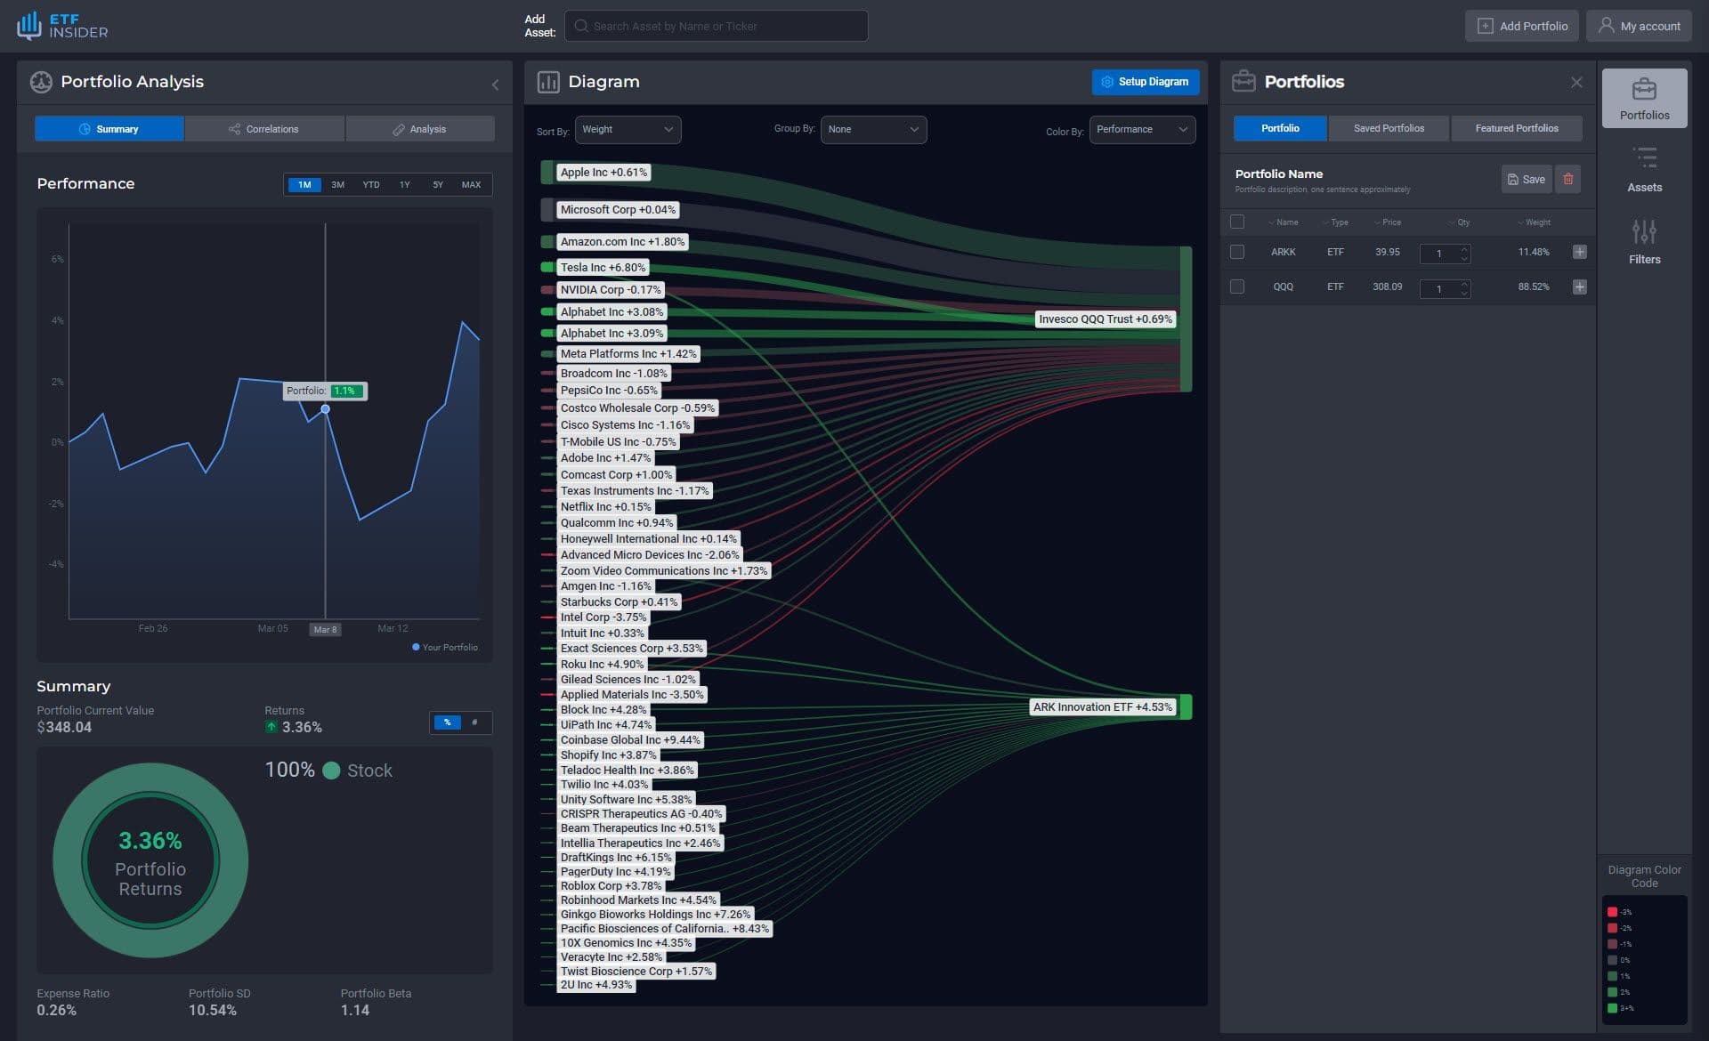1709x1041 pixels.
Task: Click the ARK Innovation ETF node label
Action: click(x=1102, y=706)
